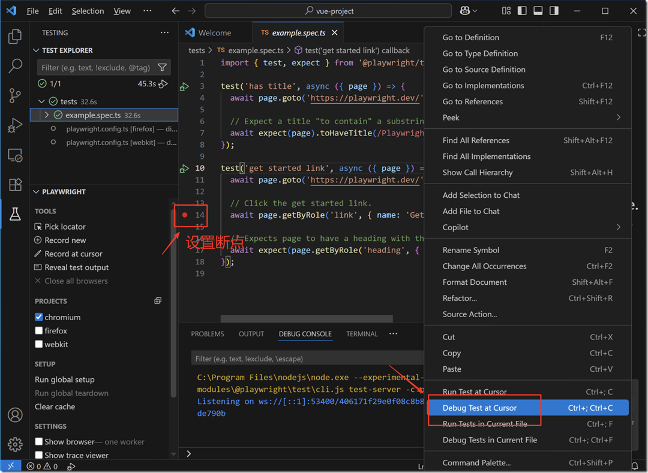Click the filter funnel icon in Test Explorer
648x473 pixels.
pos(162,67)
